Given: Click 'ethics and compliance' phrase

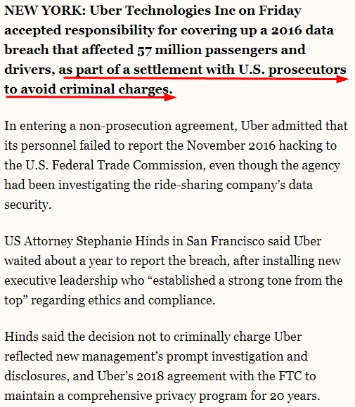Looking at the screenshot, I should 152,300.
